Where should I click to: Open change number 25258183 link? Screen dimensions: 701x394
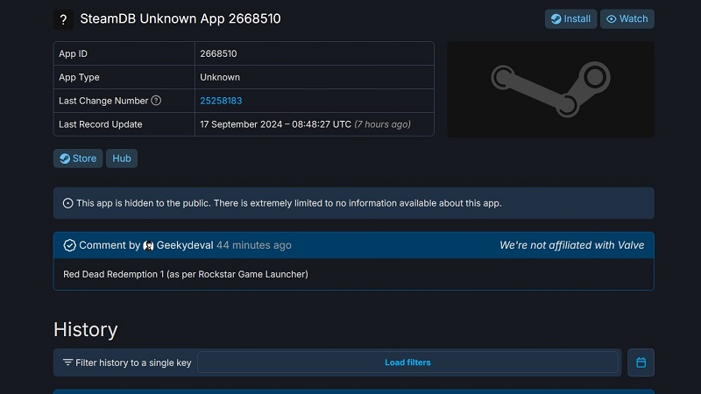pos(221,101)
